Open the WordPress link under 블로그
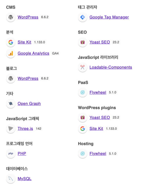This screenshot has height=190, width=142. (28, 78)
